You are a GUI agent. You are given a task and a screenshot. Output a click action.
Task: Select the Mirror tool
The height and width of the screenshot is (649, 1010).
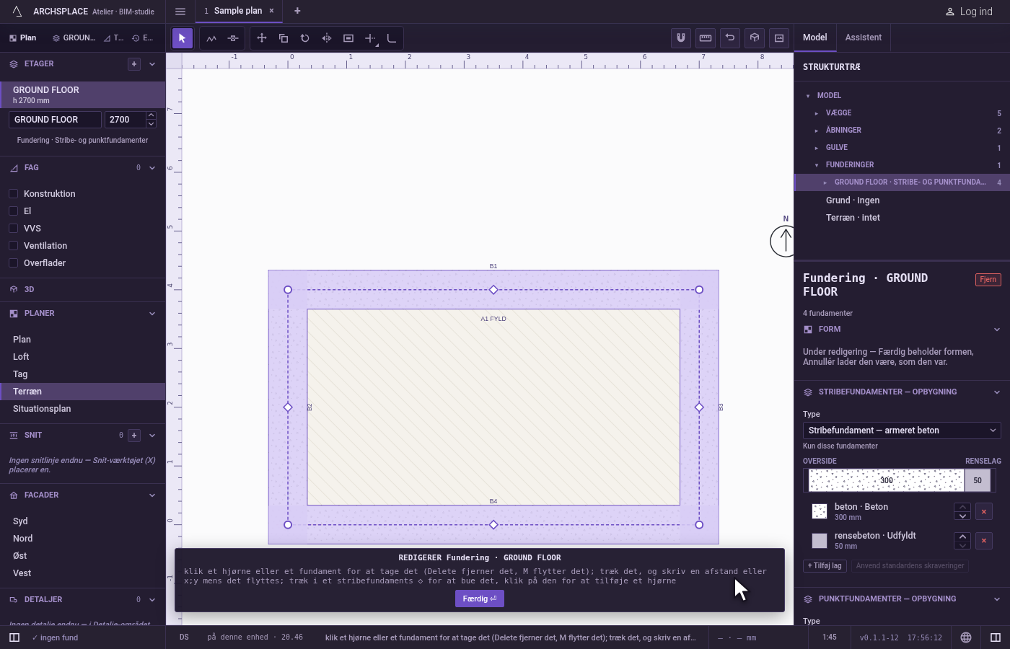[327, 38]
